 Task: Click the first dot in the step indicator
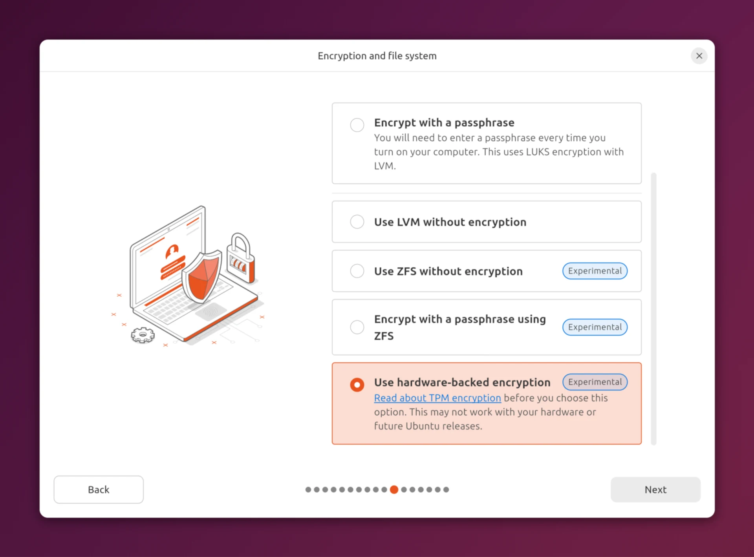pyautogui.click(x=308, y=489)
